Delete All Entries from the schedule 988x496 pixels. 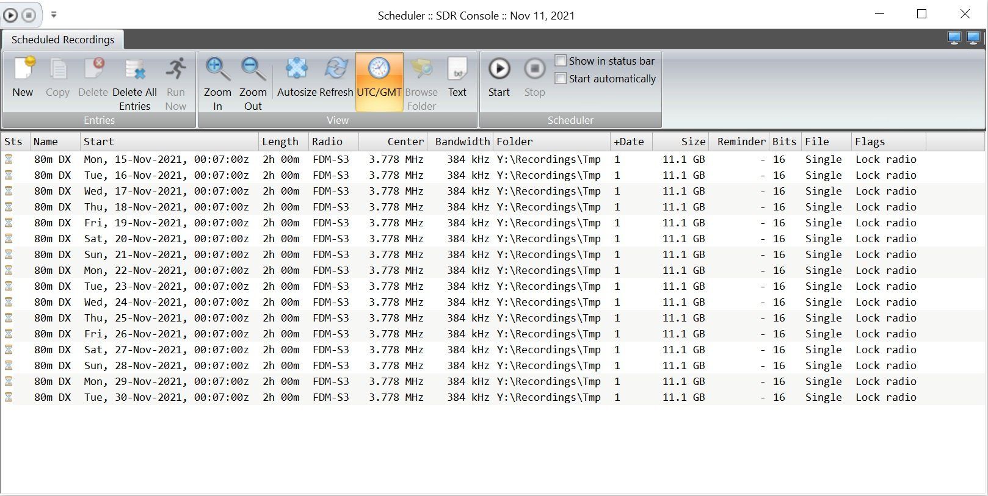coord(134,84)
